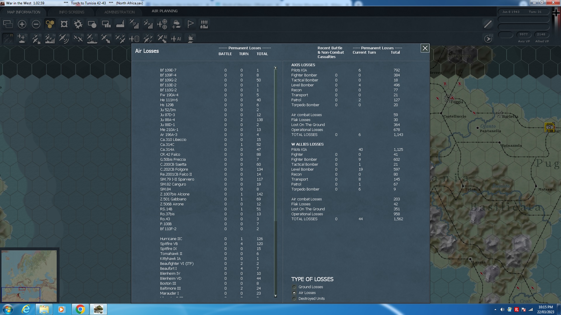Select the Ground Losses radio button
561x315 pixels.
[x=294, y=287]
